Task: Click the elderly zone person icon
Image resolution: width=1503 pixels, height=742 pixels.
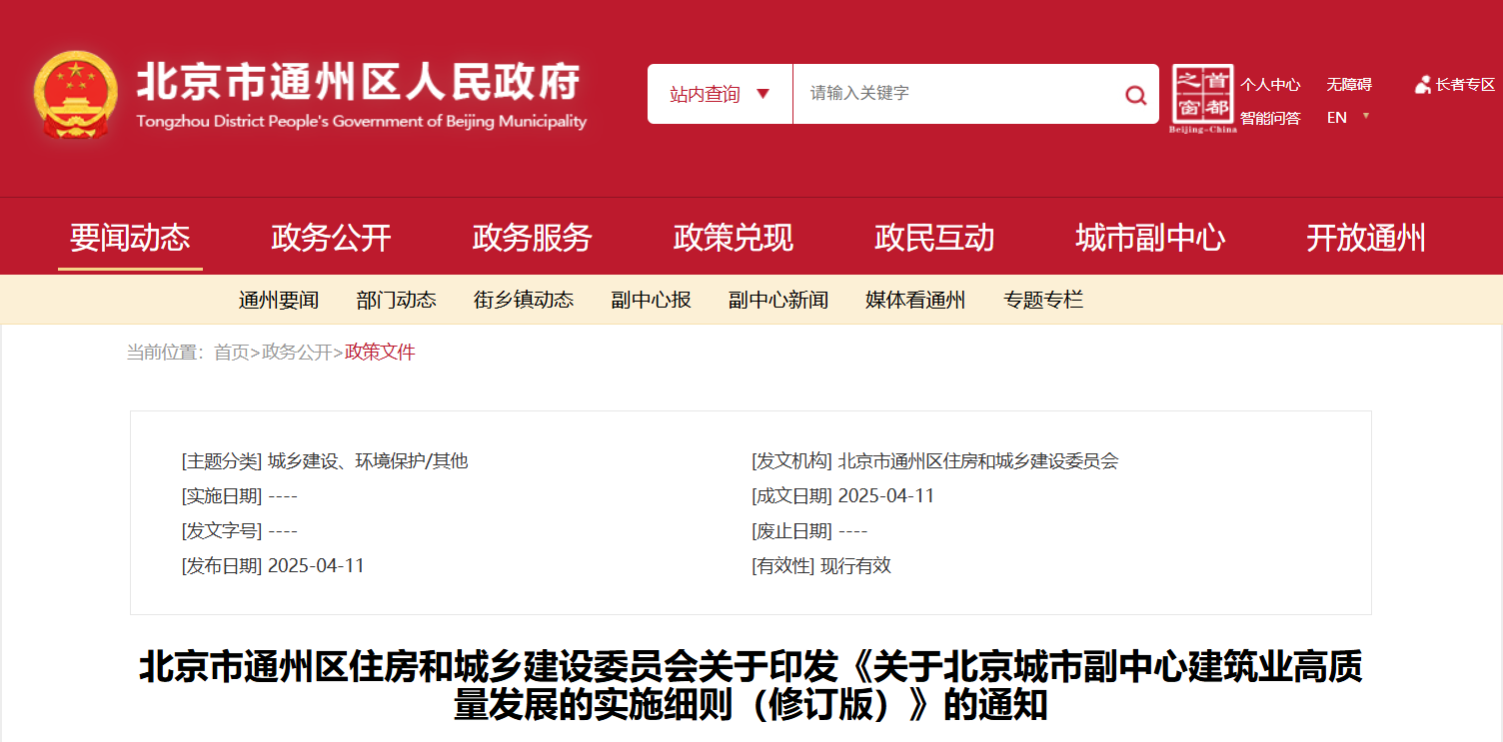Action: tap(1422, 86)
